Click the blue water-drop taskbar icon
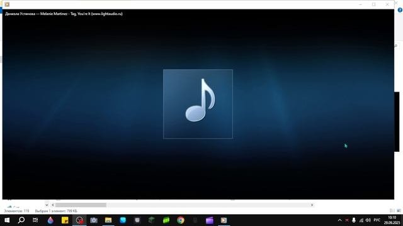The height and width of the screenshot is (226, 403). coord(50,220)
